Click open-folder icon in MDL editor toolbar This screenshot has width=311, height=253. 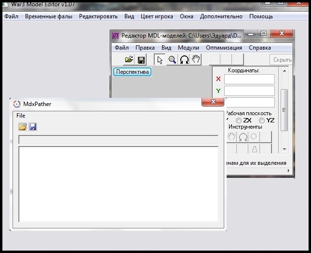tap(129, 59)
